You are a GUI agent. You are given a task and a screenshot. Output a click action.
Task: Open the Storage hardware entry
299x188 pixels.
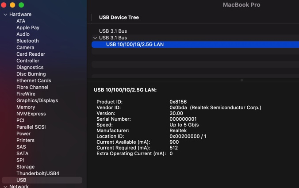click(x=25, y=167)
